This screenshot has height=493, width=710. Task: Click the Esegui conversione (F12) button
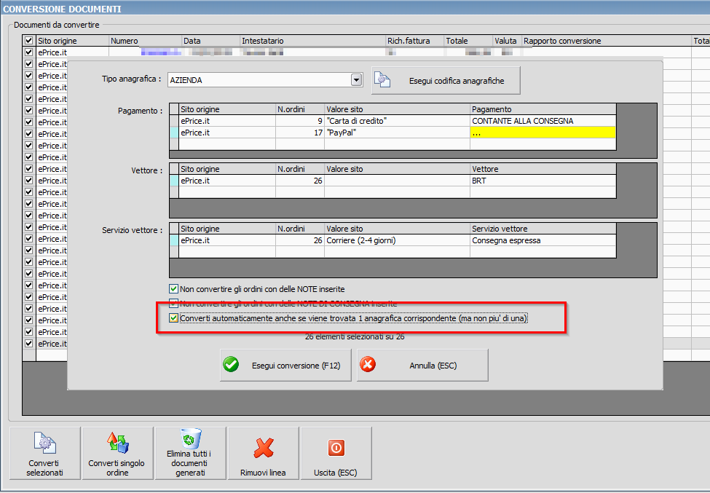coord(285,365)
